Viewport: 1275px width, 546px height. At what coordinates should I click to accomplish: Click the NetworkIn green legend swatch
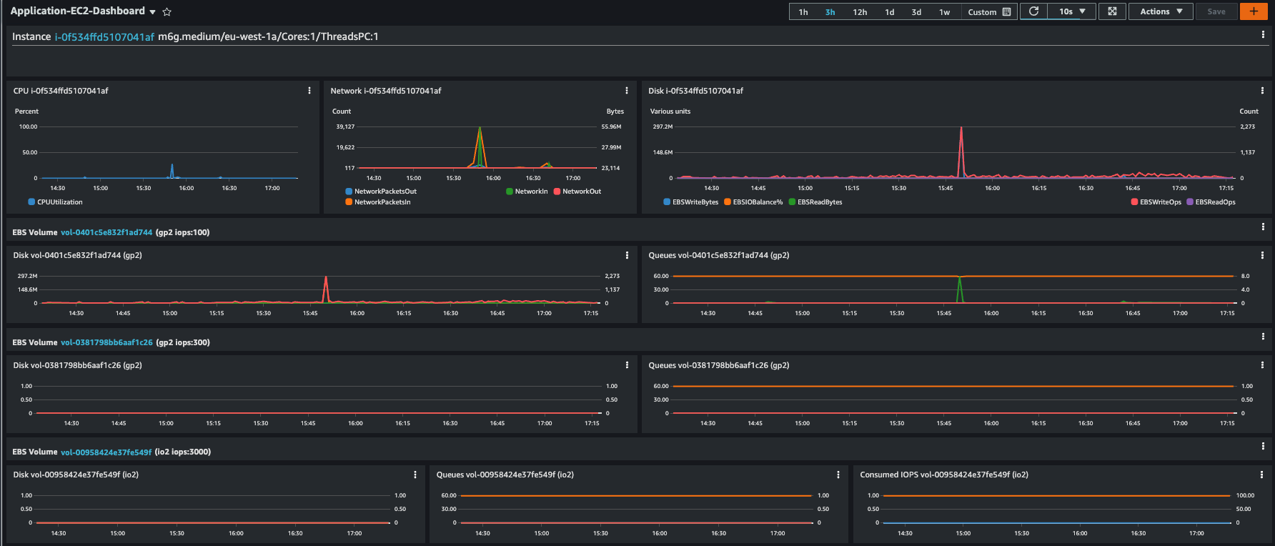510,192
